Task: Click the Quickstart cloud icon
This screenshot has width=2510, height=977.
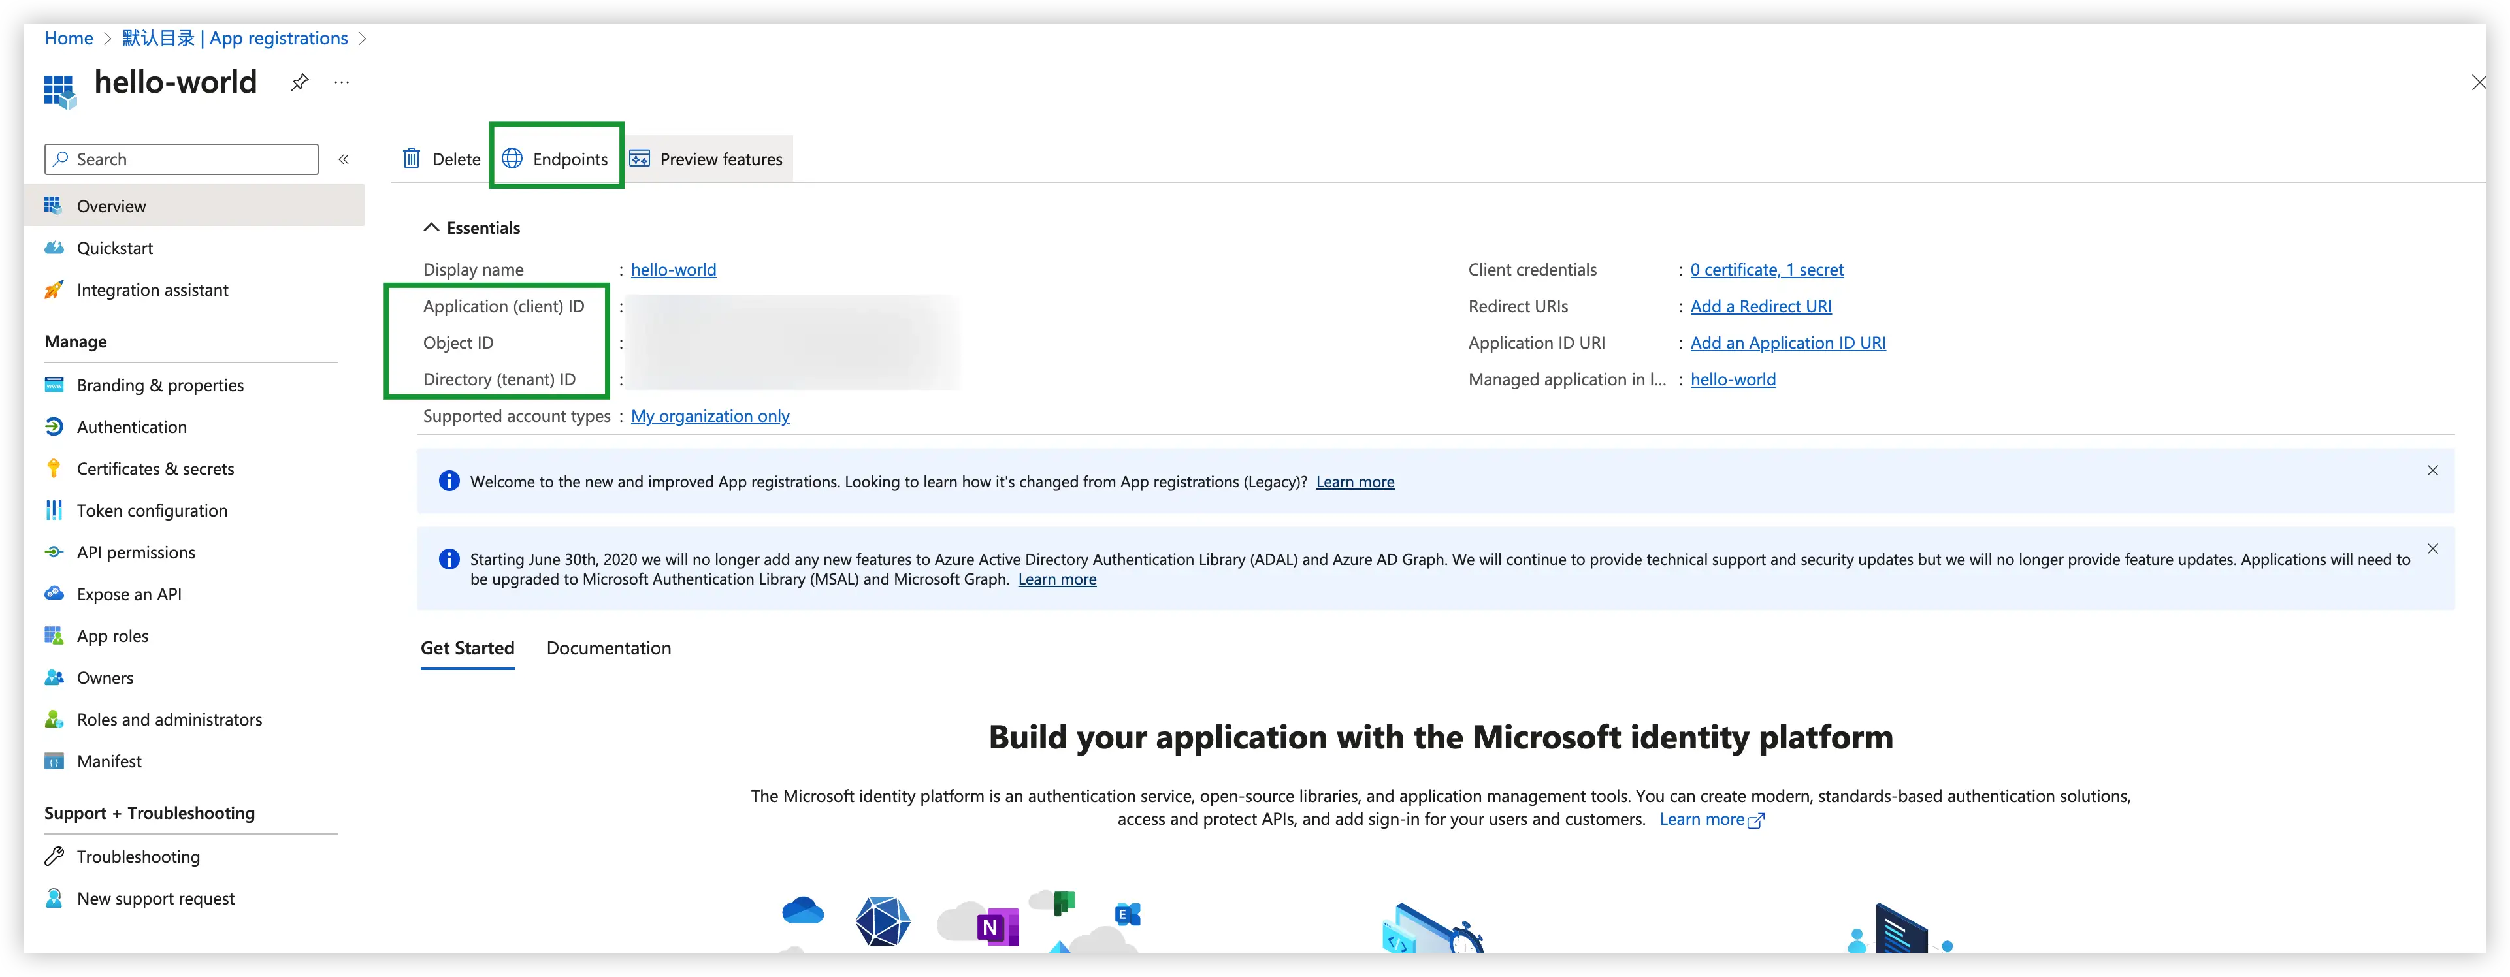Action: tap(55, 248)
